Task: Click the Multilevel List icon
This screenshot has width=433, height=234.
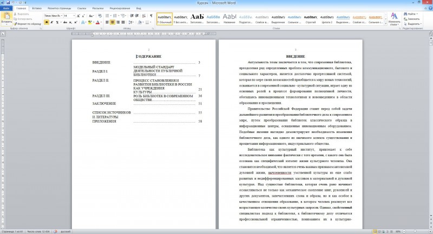Action: [123, 16]
